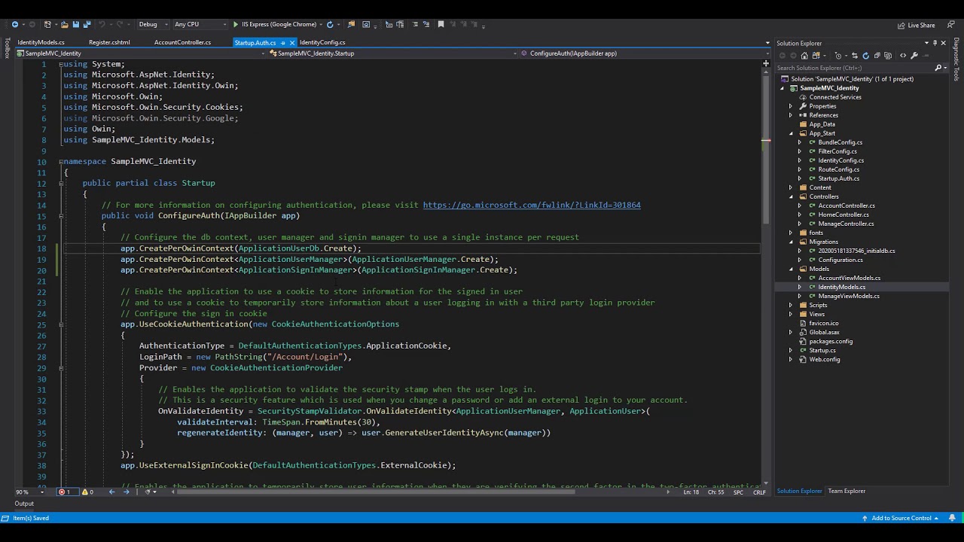This screenshot has width=964, height=542.
Task: Switch to IdentityConfig.cs editor tab
Action: [x=322, y=42]
